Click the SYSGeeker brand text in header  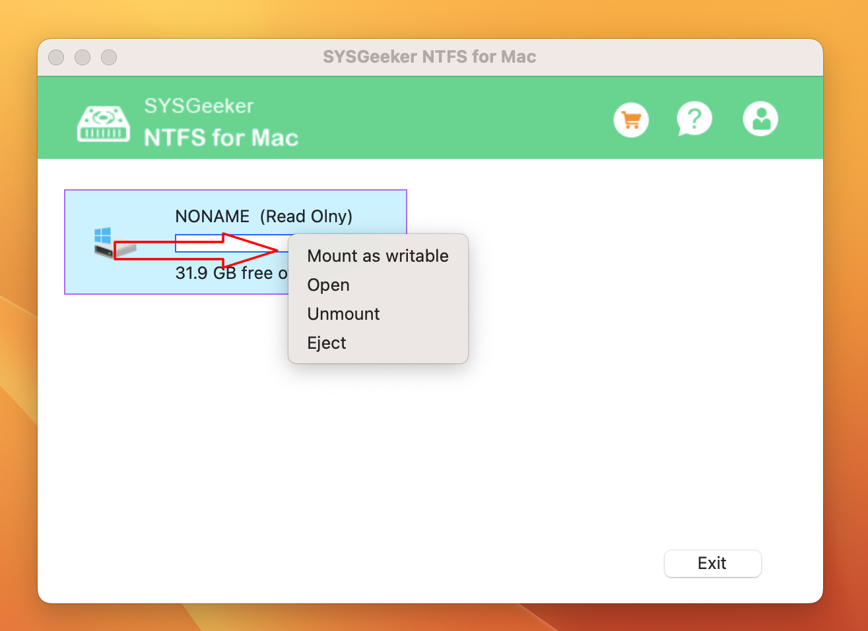(x=199, y=106)
